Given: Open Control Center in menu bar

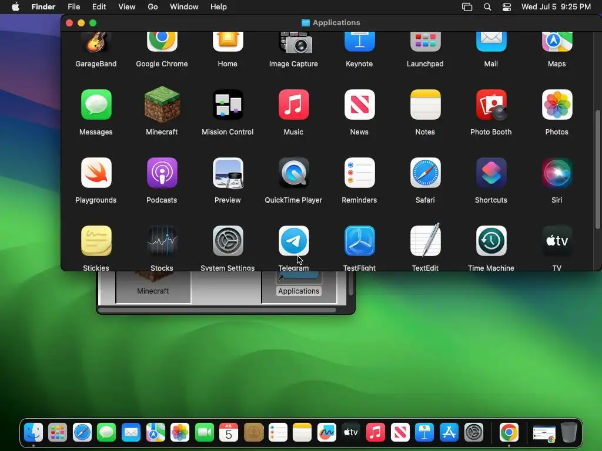Looking at the screenshot, I should click(x=507, y=7).
